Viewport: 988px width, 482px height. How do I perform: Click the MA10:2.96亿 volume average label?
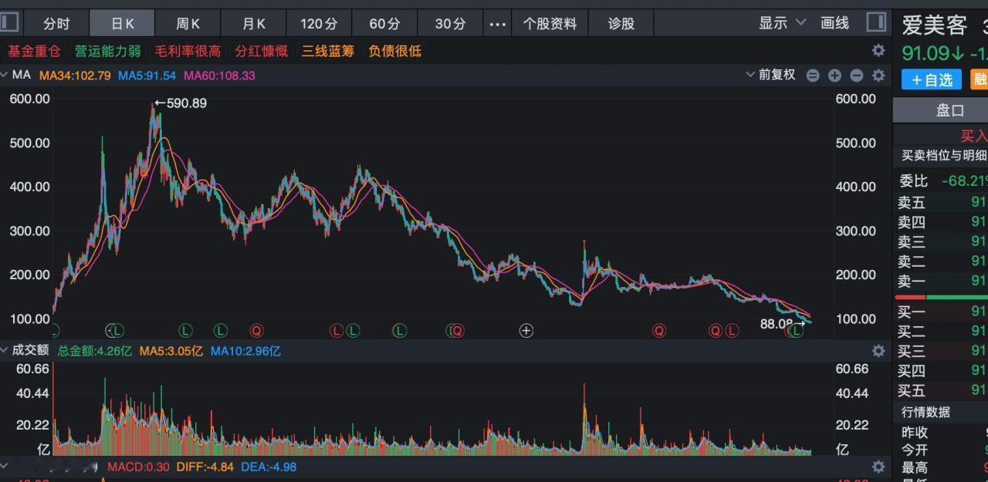pos(245,351)
